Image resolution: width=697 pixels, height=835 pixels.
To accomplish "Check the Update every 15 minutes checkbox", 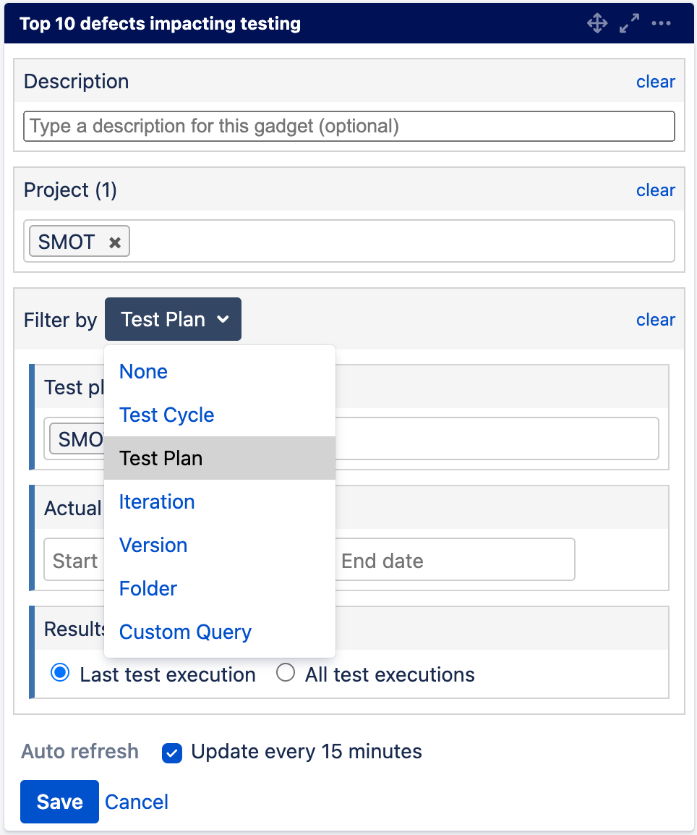I will click(x=172, y=753).
